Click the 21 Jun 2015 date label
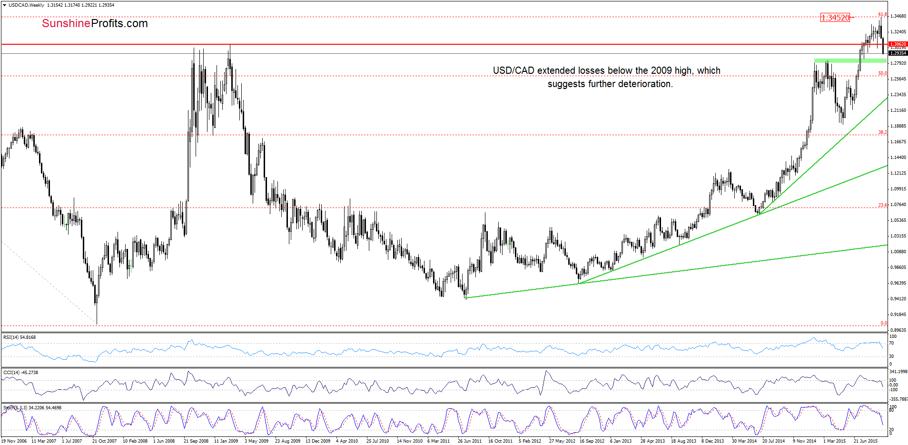The width and height of the screenshot is (908, 445). 866,441
